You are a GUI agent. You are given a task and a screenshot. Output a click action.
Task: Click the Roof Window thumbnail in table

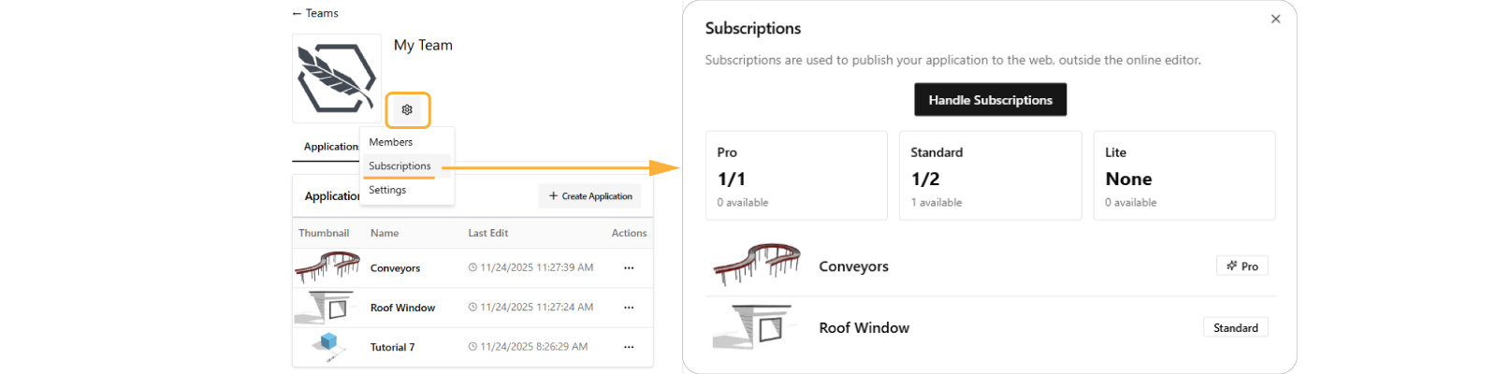coord(326,307)
